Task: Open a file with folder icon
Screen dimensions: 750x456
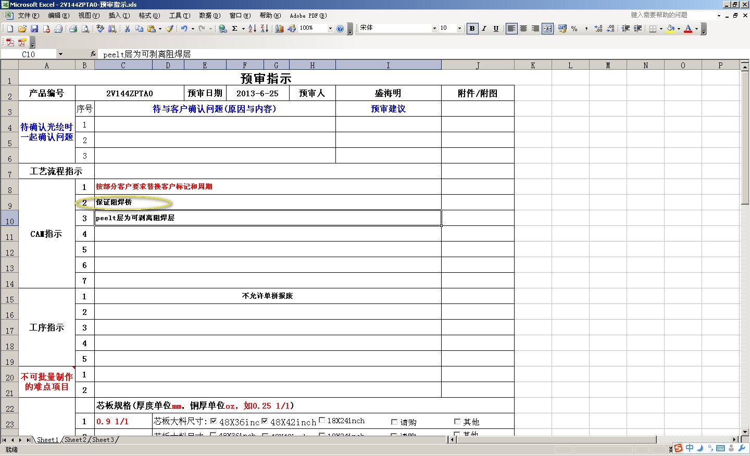Action: (x=22, y=29)
